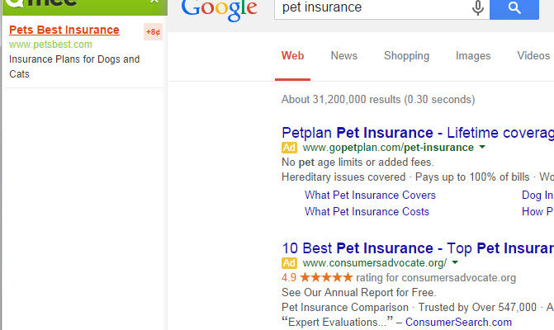Open the Pets Best Insurance link
This screenshot has height=330, width=554.
64,30
